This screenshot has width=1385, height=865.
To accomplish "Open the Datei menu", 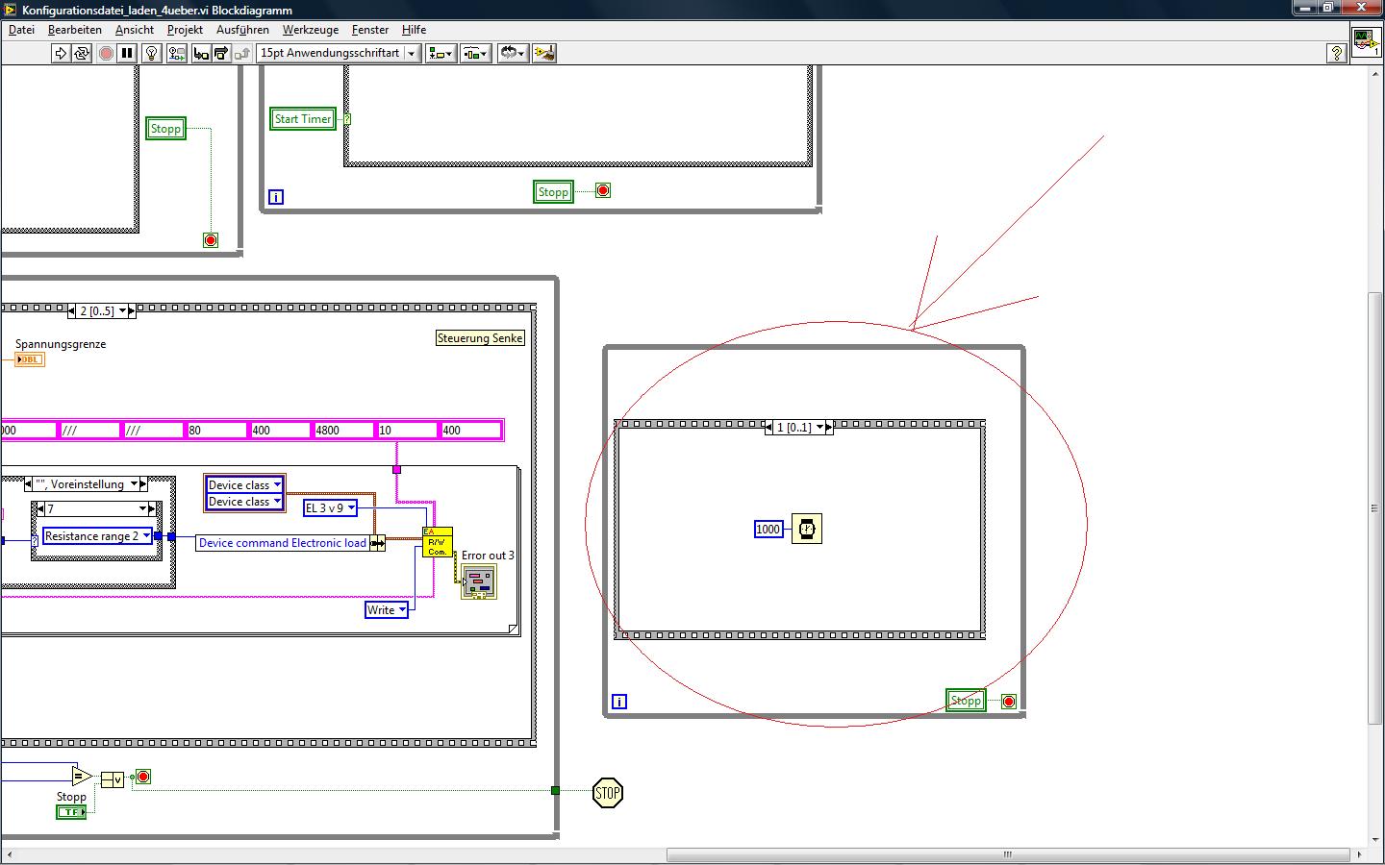I will (21, 30).
